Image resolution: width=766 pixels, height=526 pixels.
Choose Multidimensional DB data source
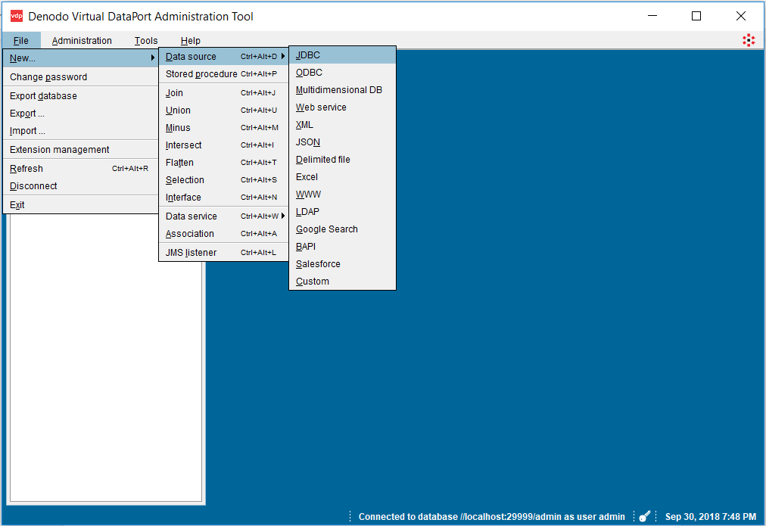(342, 90)
